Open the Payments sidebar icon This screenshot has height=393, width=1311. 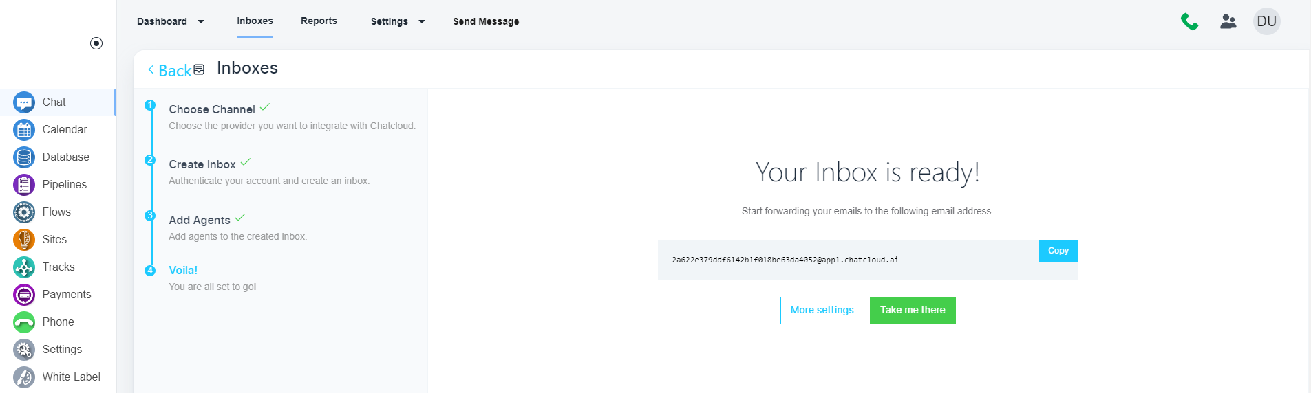[x=24, y=295]
